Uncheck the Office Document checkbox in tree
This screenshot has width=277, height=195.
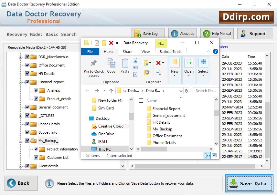27,65
